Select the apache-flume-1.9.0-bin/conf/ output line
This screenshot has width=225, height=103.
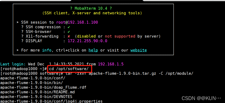click(x=33, y=78)
